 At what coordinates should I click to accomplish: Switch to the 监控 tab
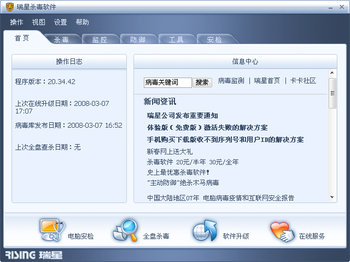[x=100, y=39]
